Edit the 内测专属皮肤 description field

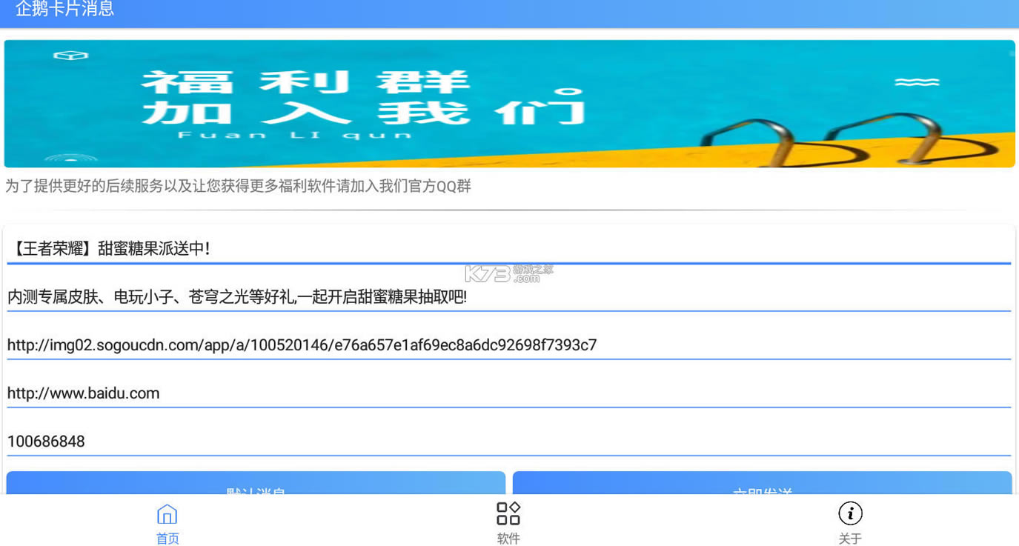(x=509, y=297)
